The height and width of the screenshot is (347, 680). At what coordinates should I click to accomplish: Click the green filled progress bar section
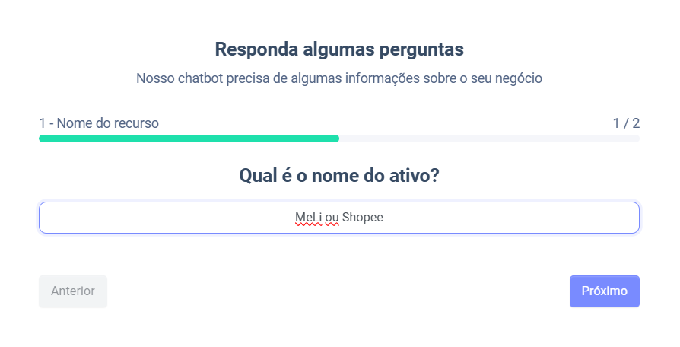click(x=189, y=138)
